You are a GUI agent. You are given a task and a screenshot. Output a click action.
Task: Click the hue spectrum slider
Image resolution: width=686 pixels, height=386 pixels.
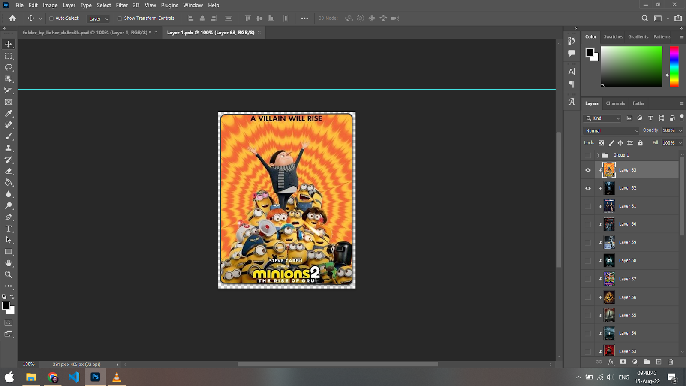[674, 66]
